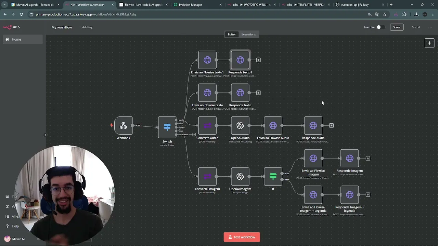Open the Chrome three-dot menu
The height and width of the screenshot is (246, 438).
(433, 14)
